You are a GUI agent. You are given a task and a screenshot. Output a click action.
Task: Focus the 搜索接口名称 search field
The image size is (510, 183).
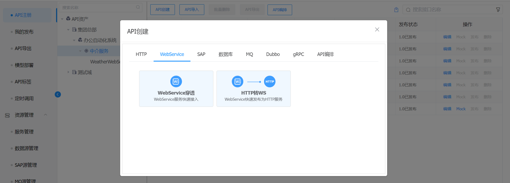(451, 10)
